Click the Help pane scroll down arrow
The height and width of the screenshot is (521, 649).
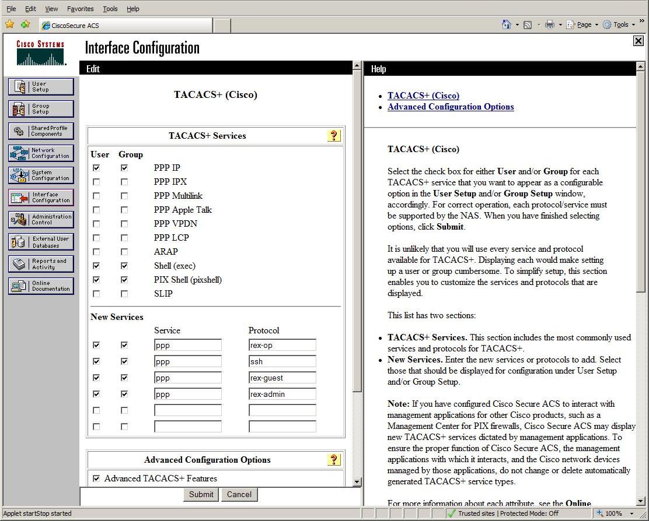pyautogui.click(x=640, y=501)
